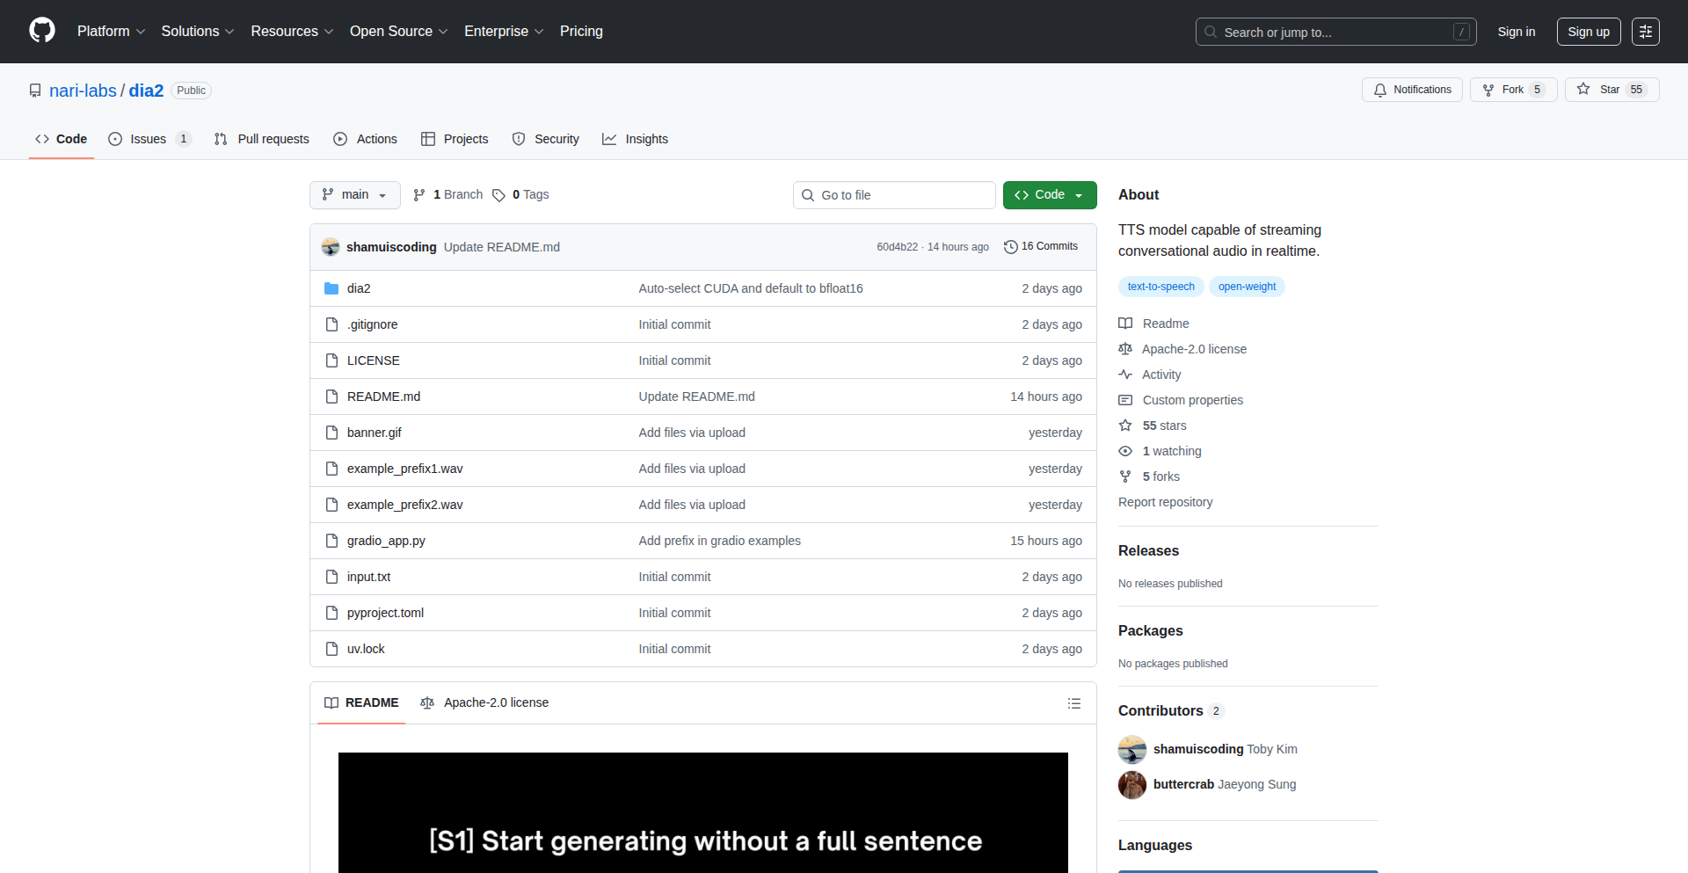Click the Sign up button

tap(1588, 32)
